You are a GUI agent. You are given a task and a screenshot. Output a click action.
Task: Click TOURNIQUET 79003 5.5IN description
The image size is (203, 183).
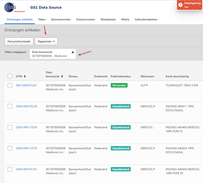[x=182, y=85]
